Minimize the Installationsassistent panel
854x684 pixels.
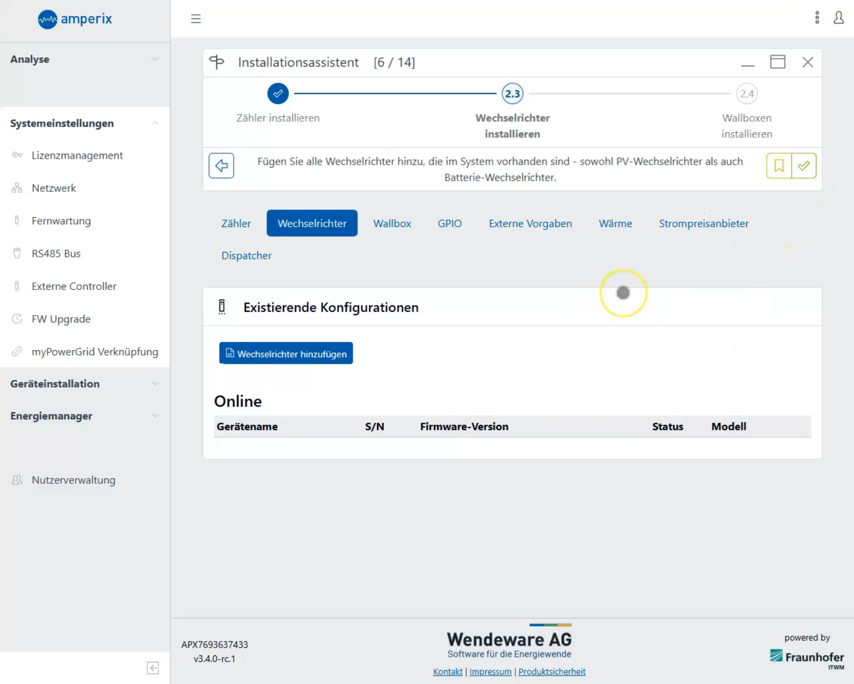pos(748,65)
